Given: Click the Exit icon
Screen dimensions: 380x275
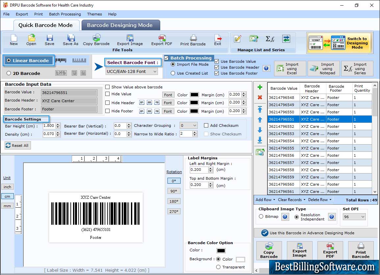Looking at the screenshot, I should pos(217,40).
